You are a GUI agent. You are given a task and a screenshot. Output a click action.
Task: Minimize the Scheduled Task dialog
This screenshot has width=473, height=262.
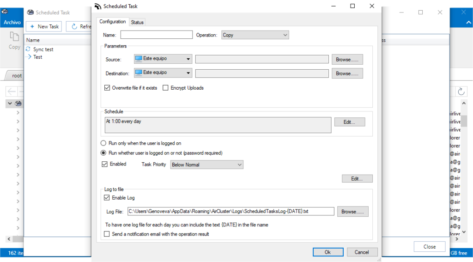click(x=334, y=6)
